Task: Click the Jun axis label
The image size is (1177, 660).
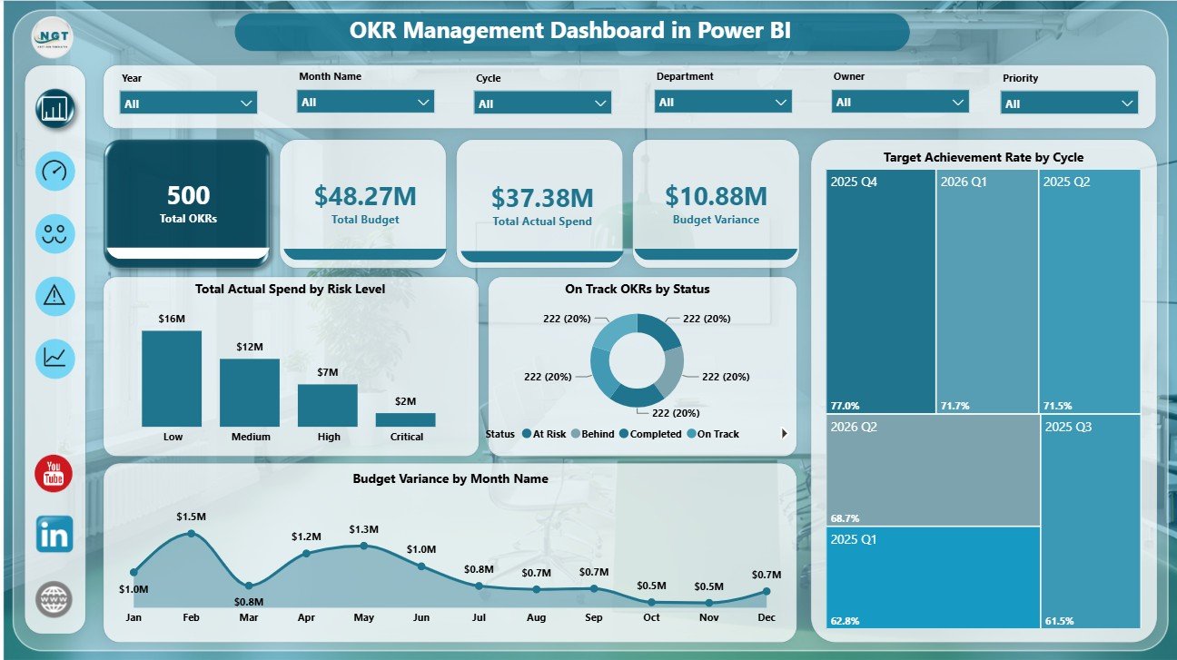Action: tap(420, 617)
